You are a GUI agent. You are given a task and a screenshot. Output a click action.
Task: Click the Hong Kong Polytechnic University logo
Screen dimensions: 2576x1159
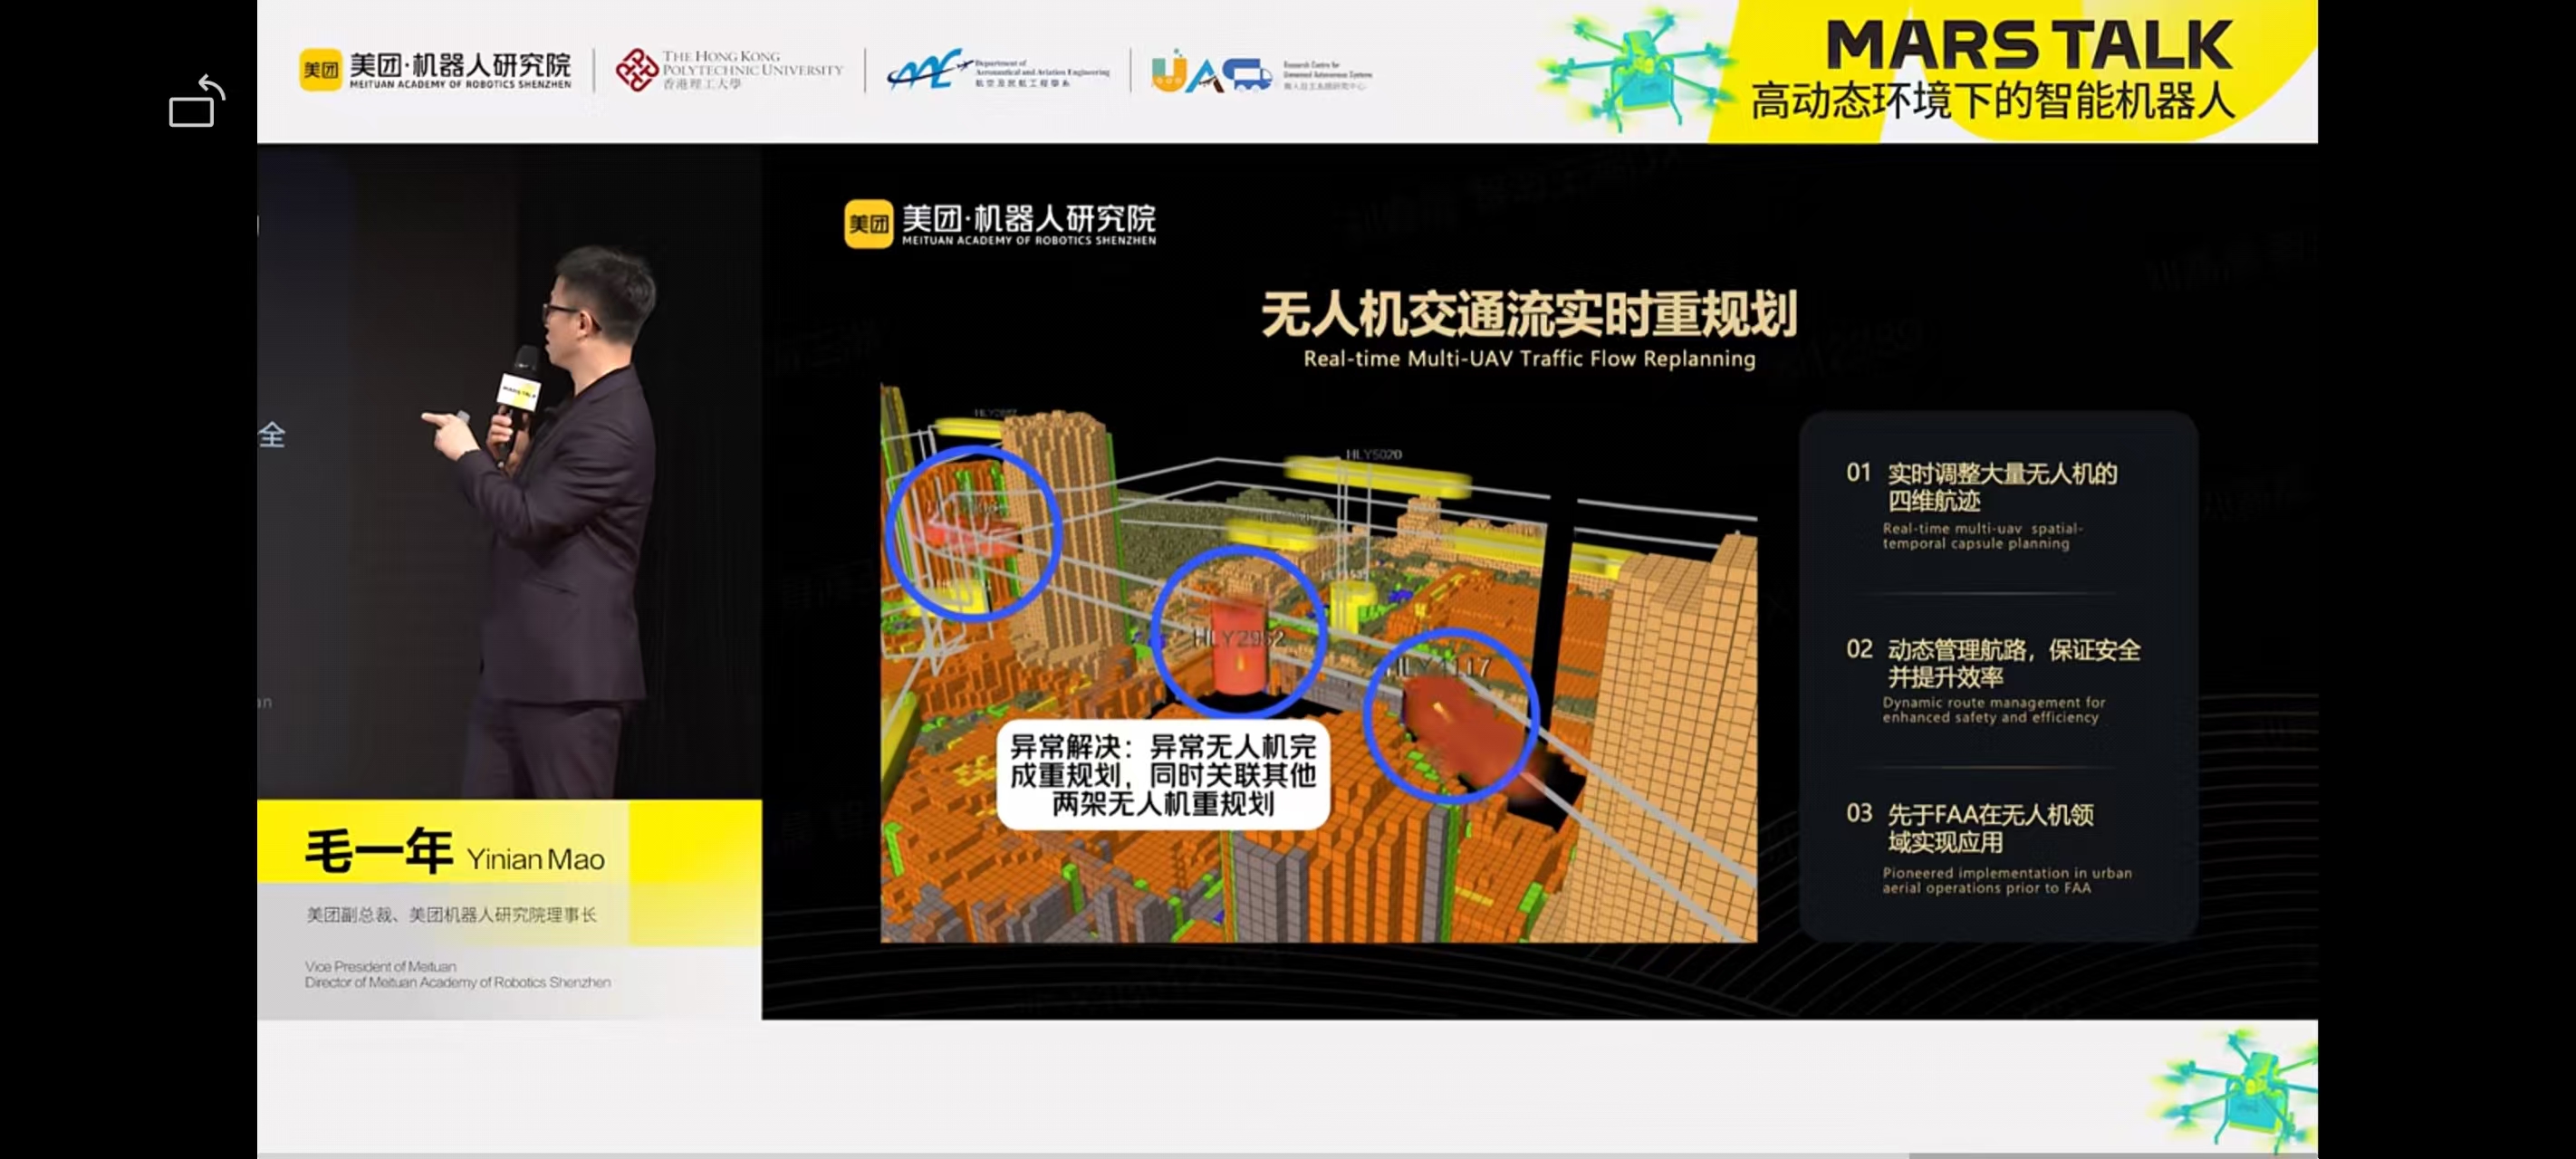[x=729, y=70]
